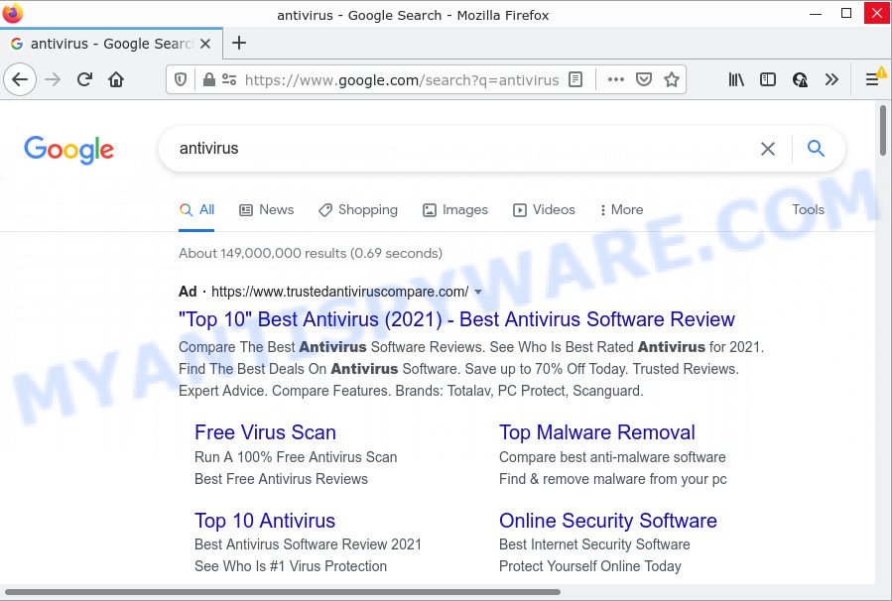
Task: Open page actions three-dot menu
Action: (616, 79)
